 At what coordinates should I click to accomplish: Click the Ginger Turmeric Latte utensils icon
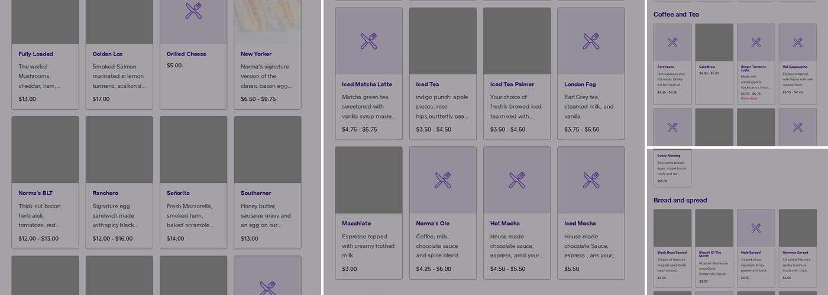(756, 42)
